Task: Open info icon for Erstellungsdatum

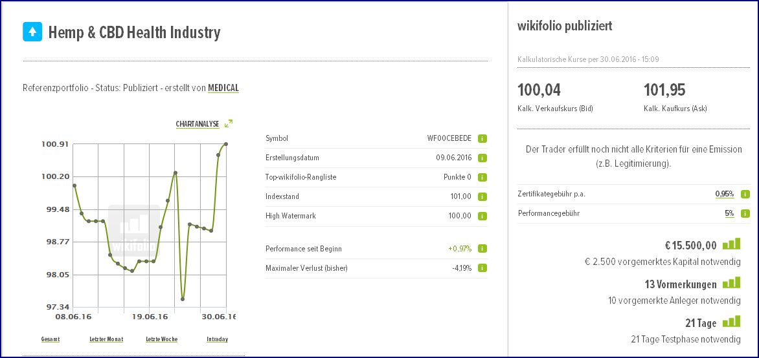Action: (x=482, y=158)
